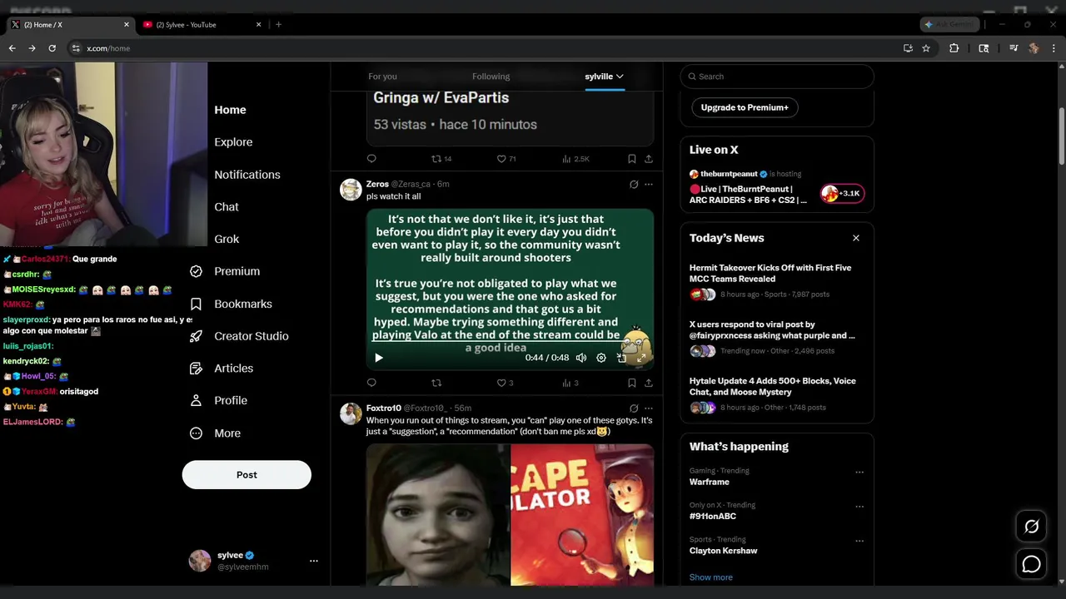Click the Creator Studio rocket icon
This screenshot has width=1066, height=599.
tap(197, 336)
